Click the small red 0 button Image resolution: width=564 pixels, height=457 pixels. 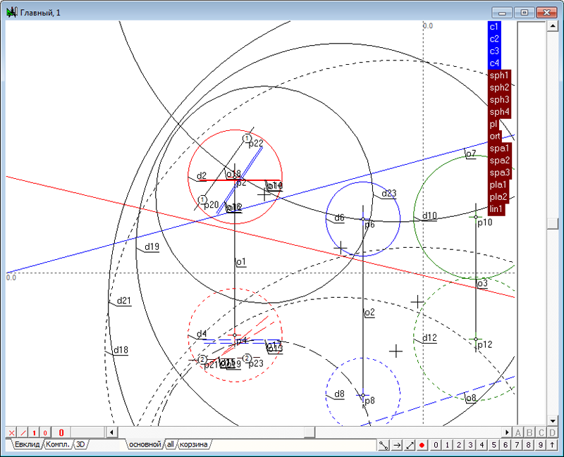click(x=45, y=432)
